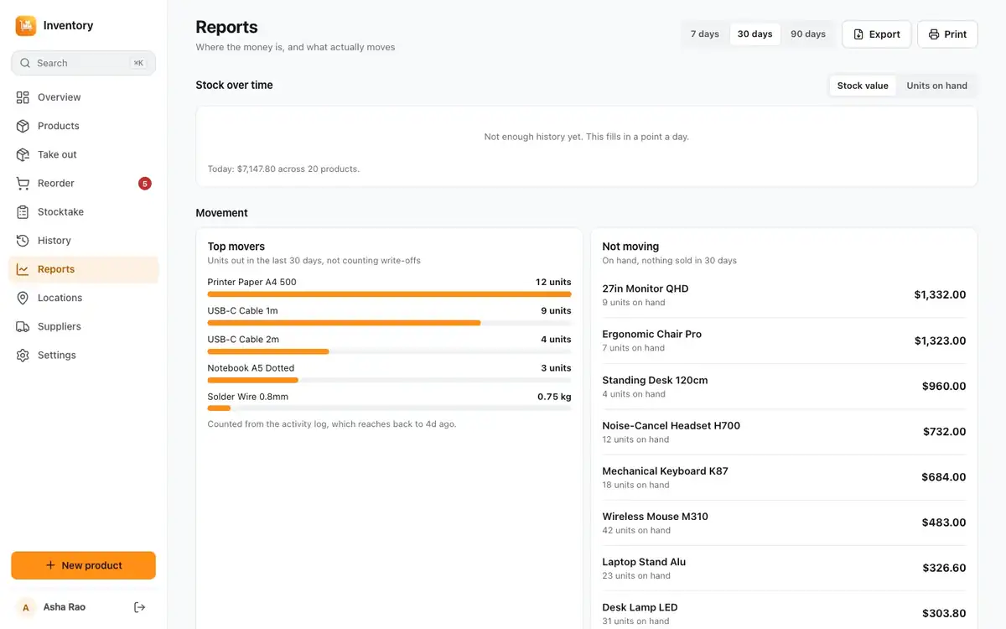Click Desk Lamp LED entry
The image size is (1006, 629).
[x=784, y=613]
